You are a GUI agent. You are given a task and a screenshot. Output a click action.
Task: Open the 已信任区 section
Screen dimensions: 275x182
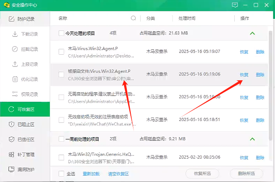pyautogui.click(x=26, y=139)
